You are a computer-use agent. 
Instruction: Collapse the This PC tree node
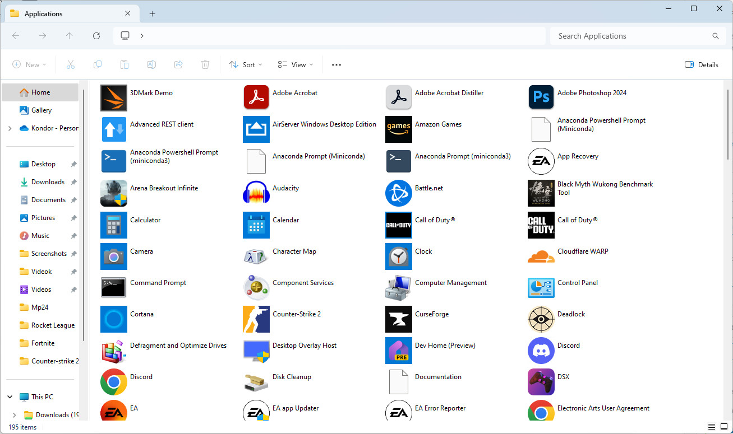click(10, 397)
